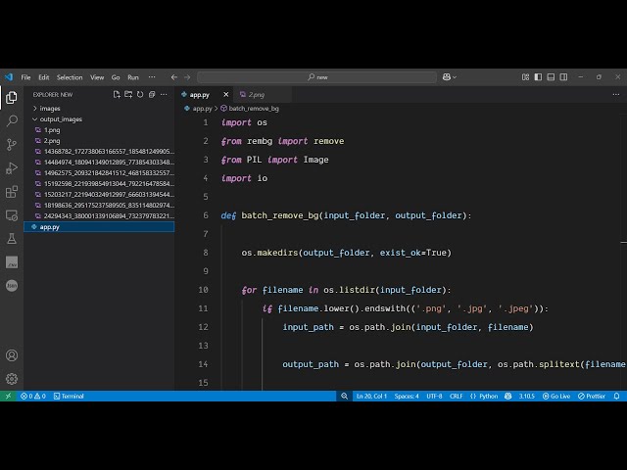Click the command center search box
Viewport: 627px width, 470px height.
point(316,77)
